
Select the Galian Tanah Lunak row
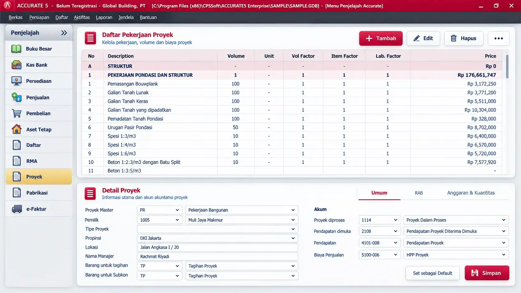point(292,92)
